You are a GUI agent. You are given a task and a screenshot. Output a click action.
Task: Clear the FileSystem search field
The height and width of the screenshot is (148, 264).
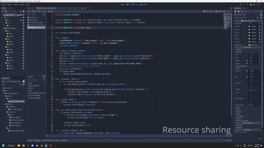21,84
